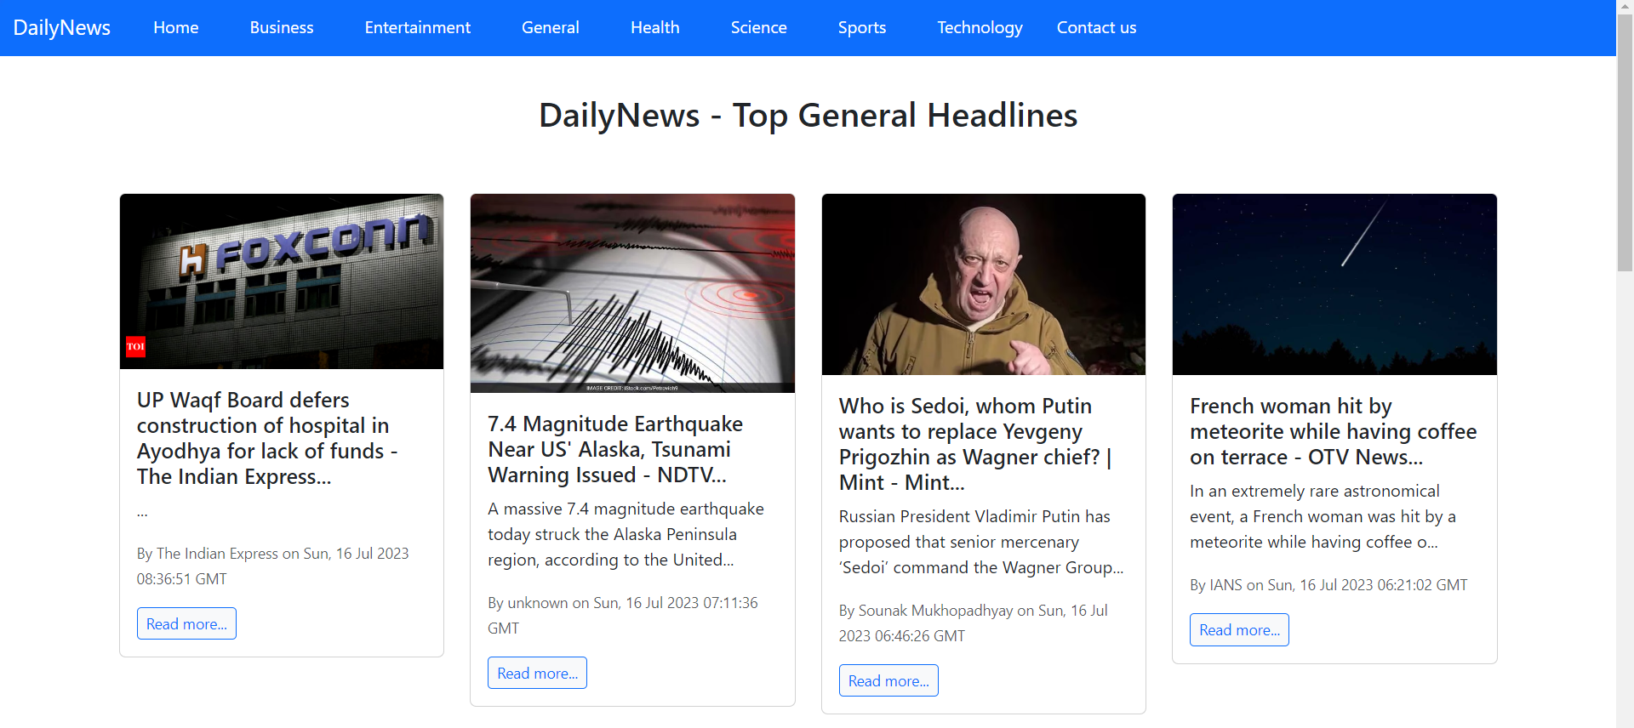Click the seismograph earthquake image
This screenshot has width=1634, height=728.
tap(632, 293)
